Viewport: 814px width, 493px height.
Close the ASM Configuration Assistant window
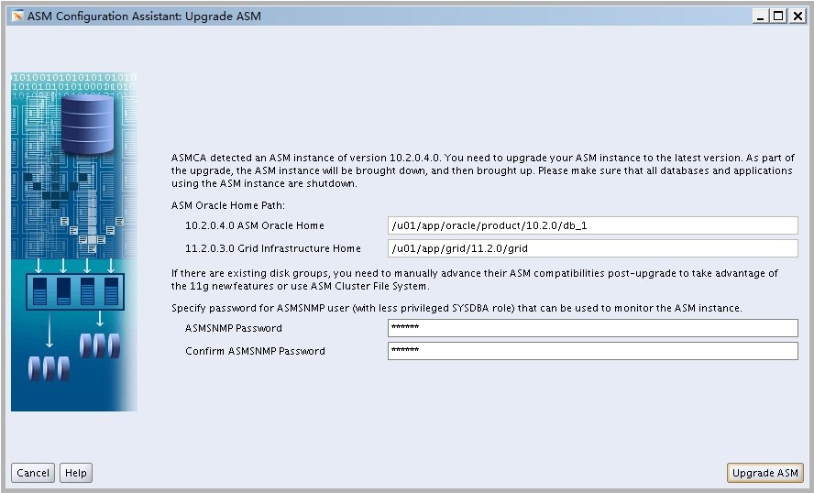[x=796, y=16]
